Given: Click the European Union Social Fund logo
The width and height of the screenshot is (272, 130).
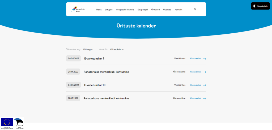Looking at the screenshot, I should (x=7, y=123).
